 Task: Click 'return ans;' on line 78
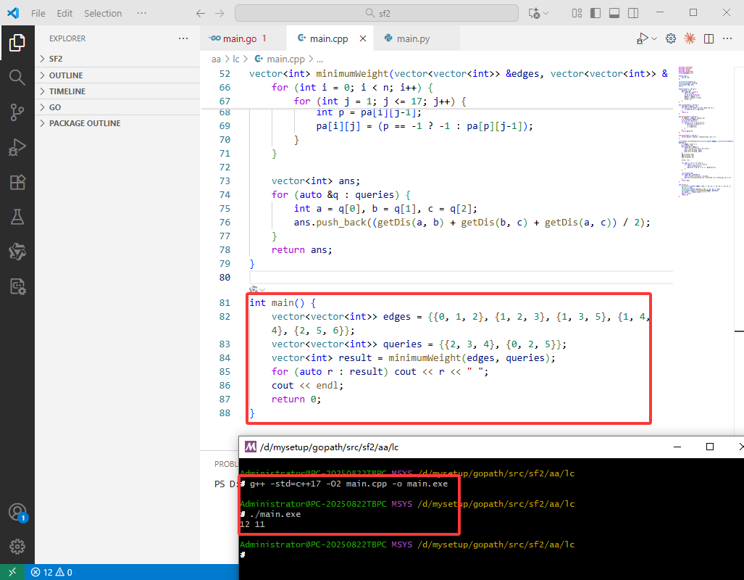(302, 250)
